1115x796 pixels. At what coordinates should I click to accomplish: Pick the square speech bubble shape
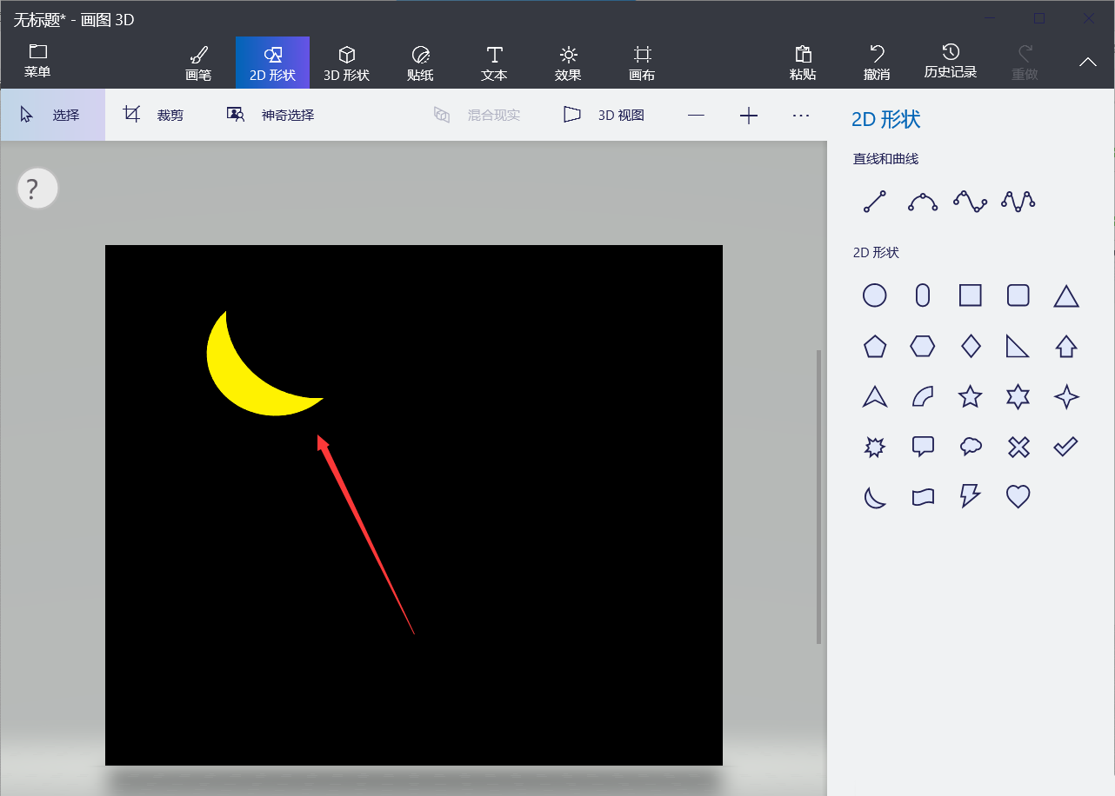tap(923, 448)
